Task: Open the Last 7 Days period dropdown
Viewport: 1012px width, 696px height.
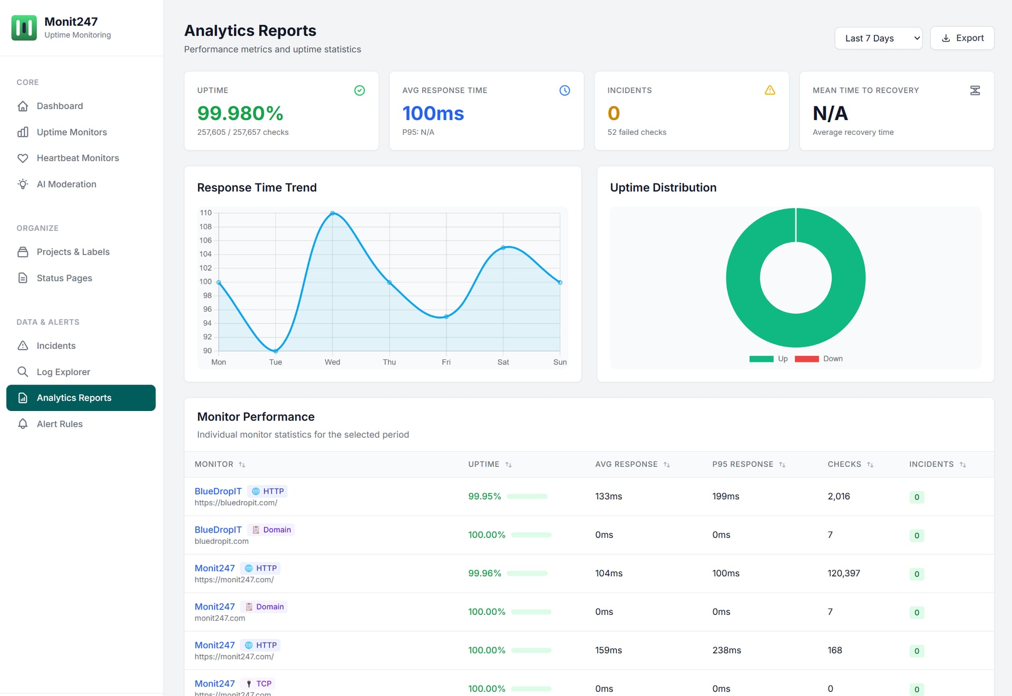Action: click(x=879, y=38)
